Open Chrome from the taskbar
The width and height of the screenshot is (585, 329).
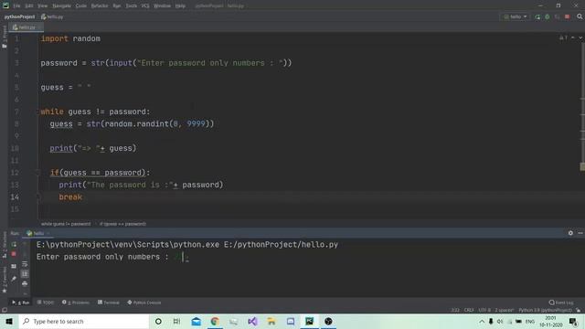click(215, 321)
